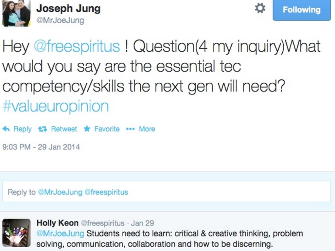Click the Favorite star icon
This screenshot has width=335, height=251.
pyautogui.click(x=87, y=129)
